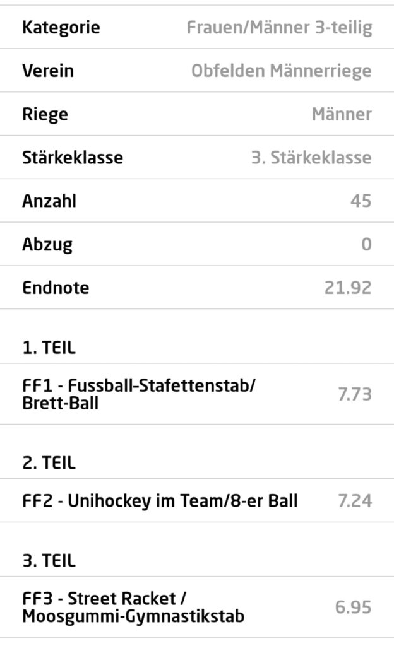Click the Verein label
394x646 pixels.
pos(48,71)
